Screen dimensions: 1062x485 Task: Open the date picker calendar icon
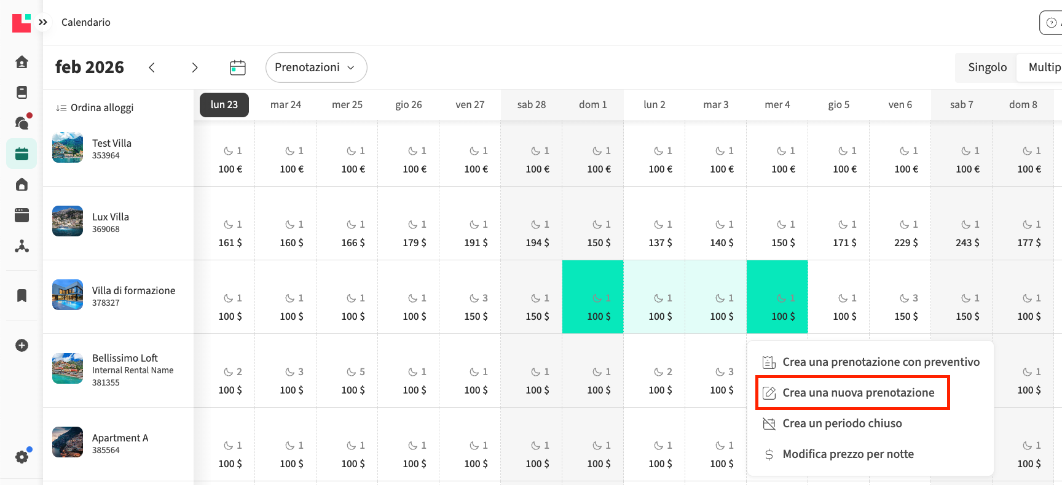click(x=237, y=68)
